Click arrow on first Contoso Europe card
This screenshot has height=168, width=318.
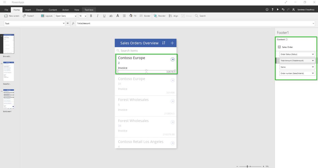click(173, 59)
